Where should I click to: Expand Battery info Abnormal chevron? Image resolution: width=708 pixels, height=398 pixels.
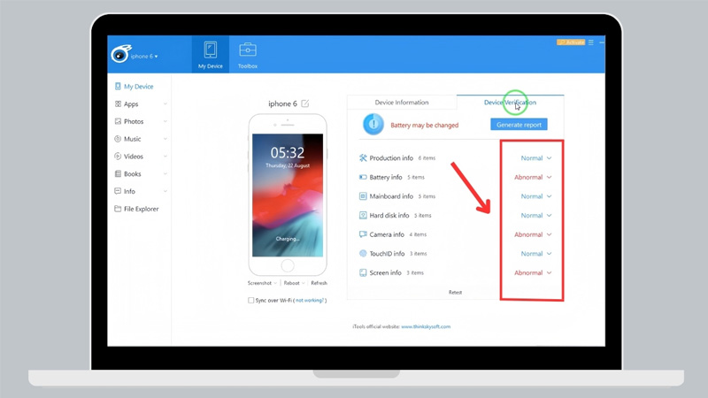coord(549,178)
